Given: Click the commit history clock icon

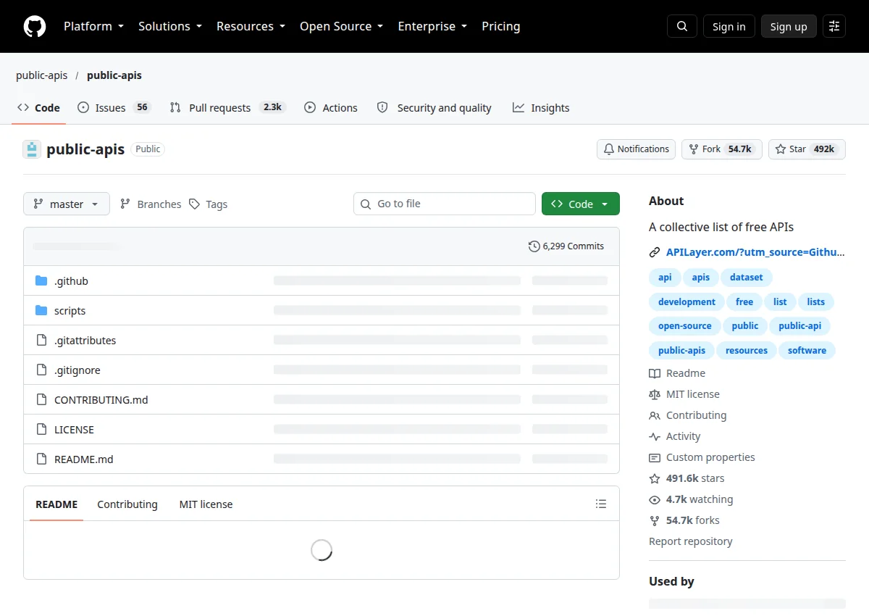Looking at the screenshot, I should click(x=534, y=246).
